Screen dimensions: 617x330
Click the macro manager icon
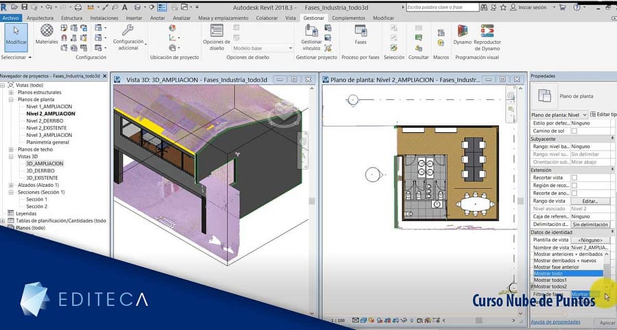coord(441,33)
